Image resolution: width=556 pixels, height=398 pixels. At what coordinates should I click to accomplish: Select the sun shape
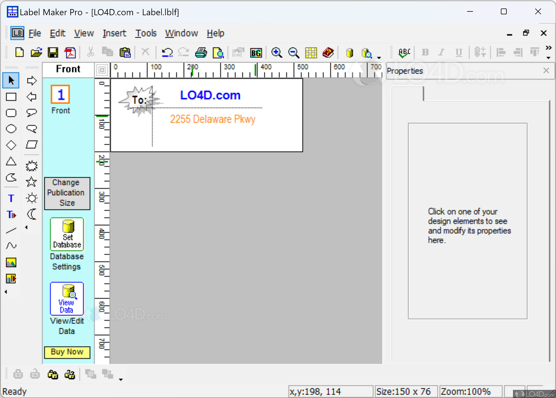[32, 198]
